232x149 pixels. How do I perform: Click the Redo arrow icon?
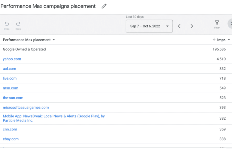(18, 24)
